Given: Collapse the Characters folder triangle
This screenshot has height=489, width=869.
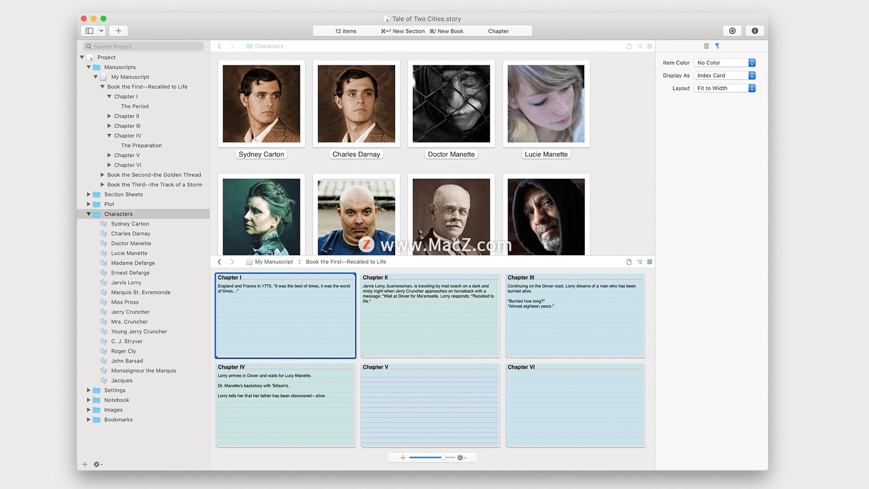Looking at the screenshot, I should 89,214.
